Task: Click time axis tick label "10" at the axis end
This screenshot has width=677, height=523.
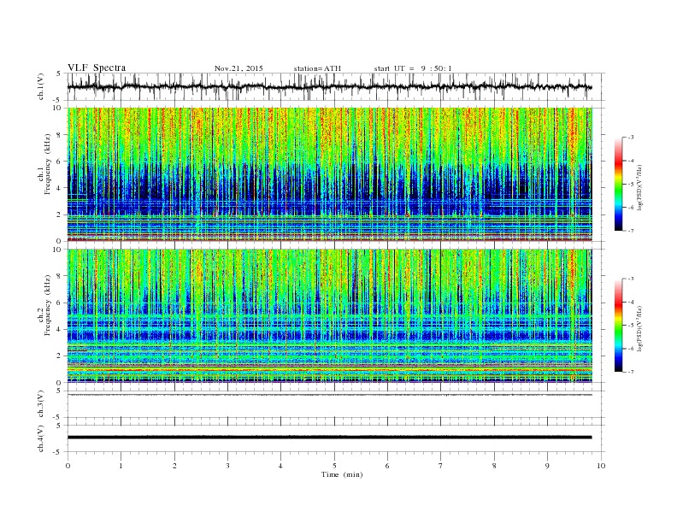Action: [x=601, y=466]
